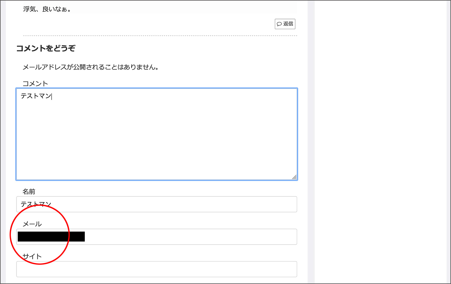
Task: Click the メール field label
Action: pyautogui.click(x=32, y=224)
